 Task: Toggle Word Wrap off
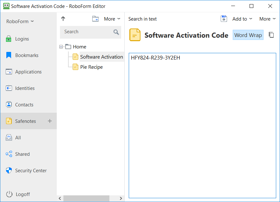248,35
